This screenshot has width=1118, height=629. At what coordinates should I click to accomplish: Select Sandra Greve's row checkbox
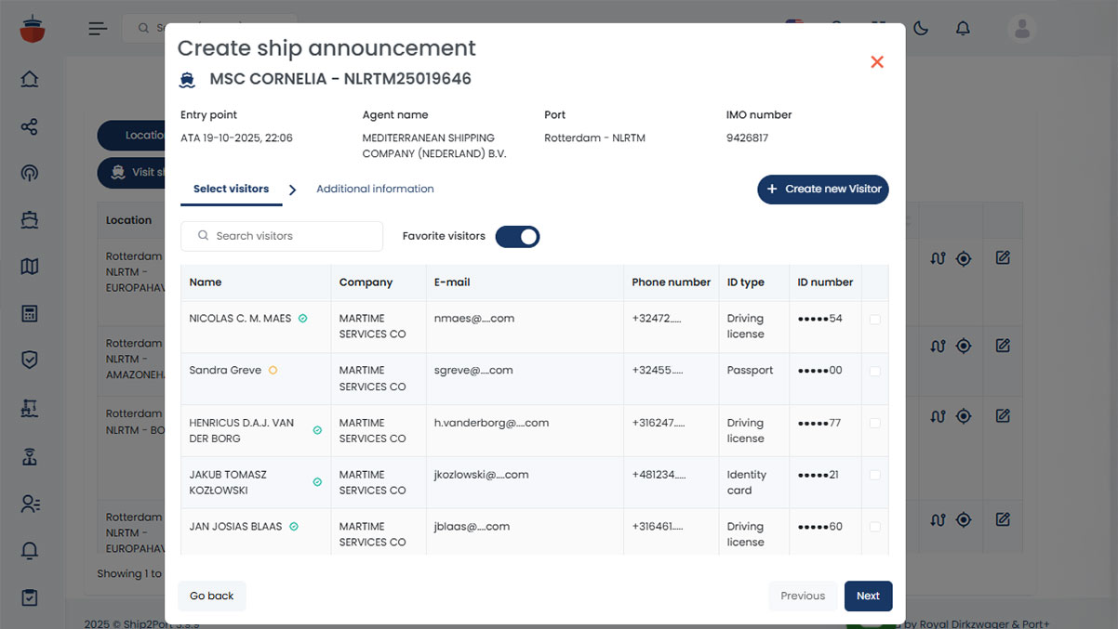point(875,371)
